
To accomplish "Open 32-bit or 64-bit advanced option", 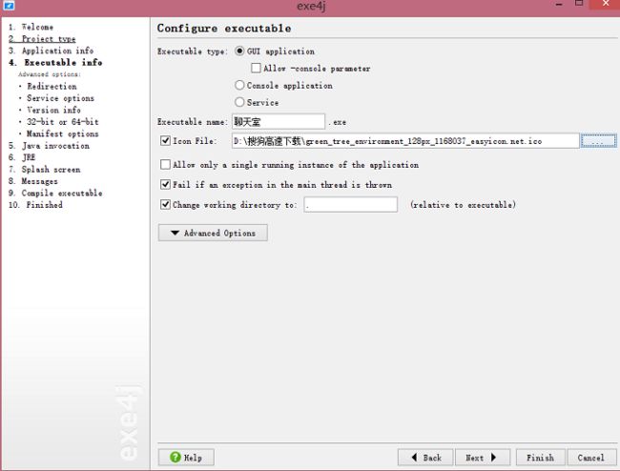I will click(62, 122).
